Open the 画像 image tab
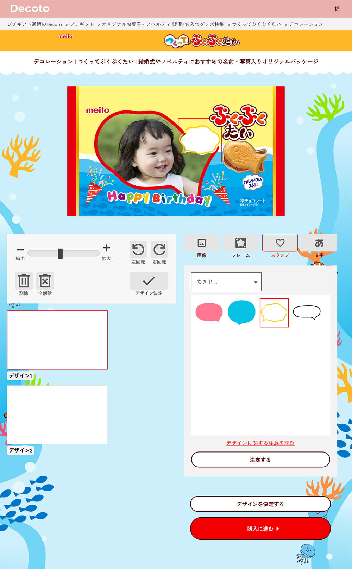Viewport: 352px width, 569px height. point(202,243)
